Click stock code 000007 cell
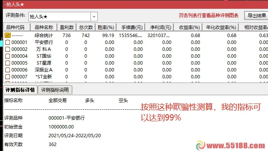268x151 pixels. 19,76
